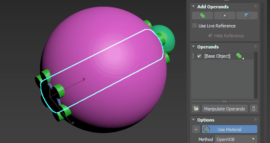Toggle the Hide Reference checkbox
Screen dimensions: 270x143
[x=210, y=35]
